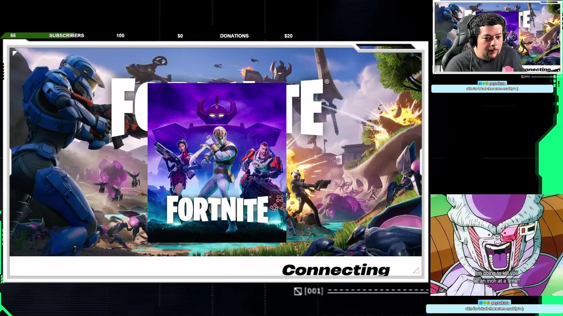Click the Connecting status text on the main screen
The image size is (563, 316).
(336, 270)
